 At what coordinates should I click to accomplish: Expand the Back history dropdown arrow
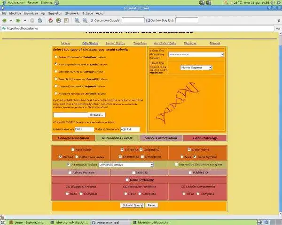(11, 21)
